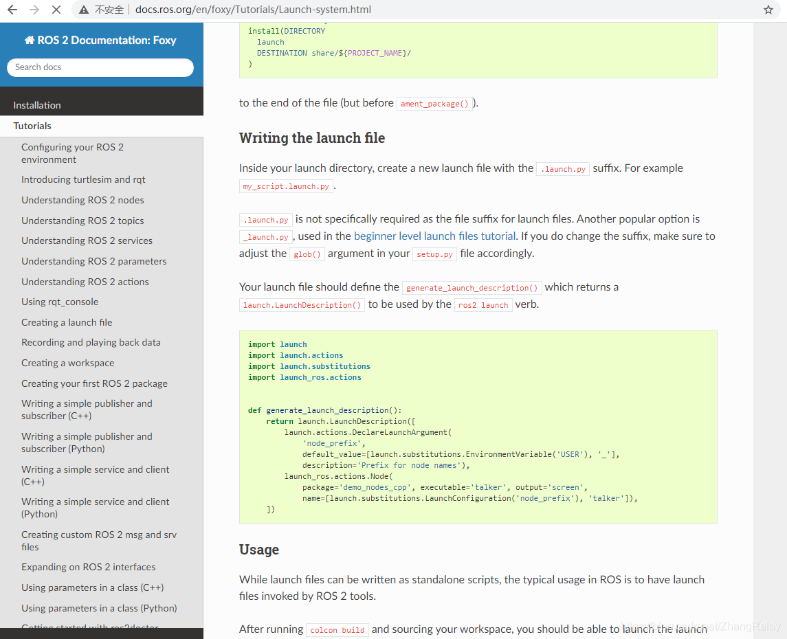The height and width of the screenshot is (639, 787).
Task: Open Understanding ROS 2 services
Action: [x=87, y=240]
